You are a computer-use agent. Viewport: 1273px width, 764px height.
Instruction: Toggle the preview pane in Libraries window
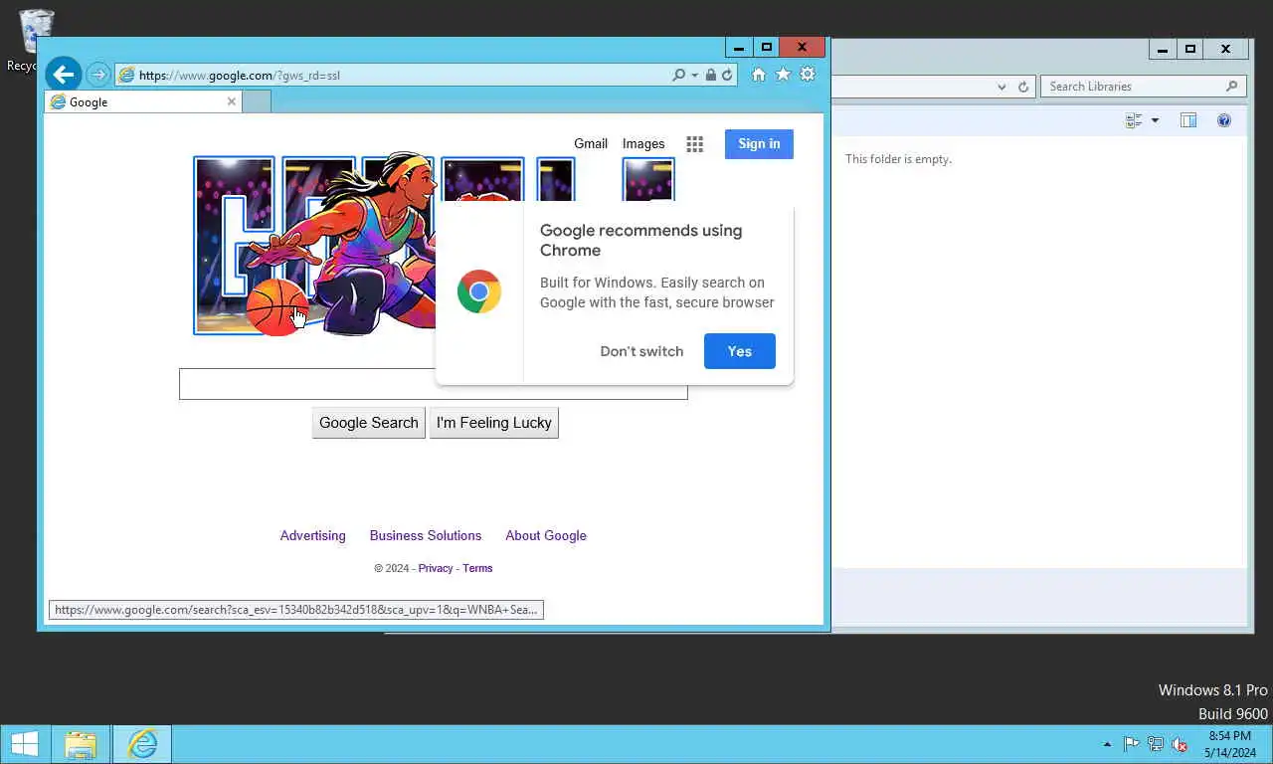(1187, 120)
